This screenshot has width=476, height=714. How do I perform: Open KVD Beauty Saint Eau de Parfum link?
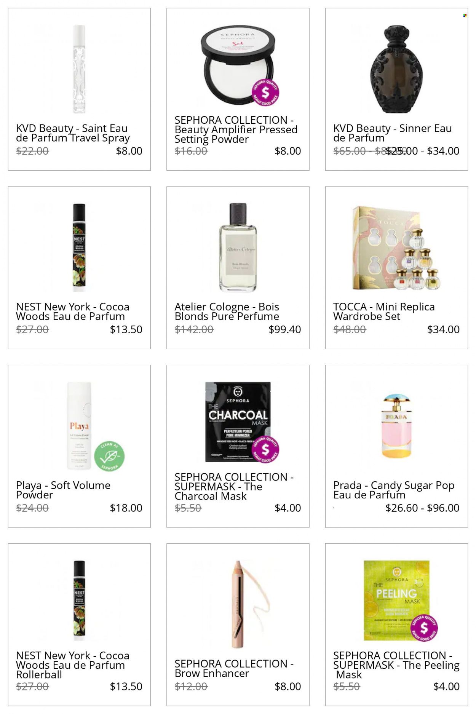point(73,133)
